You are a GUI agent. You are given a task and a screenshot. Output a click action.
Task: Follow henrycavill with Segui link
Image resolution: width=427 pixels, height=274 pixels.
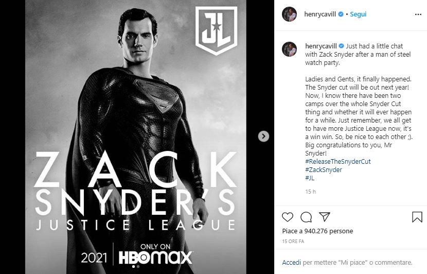coord(358,14)
